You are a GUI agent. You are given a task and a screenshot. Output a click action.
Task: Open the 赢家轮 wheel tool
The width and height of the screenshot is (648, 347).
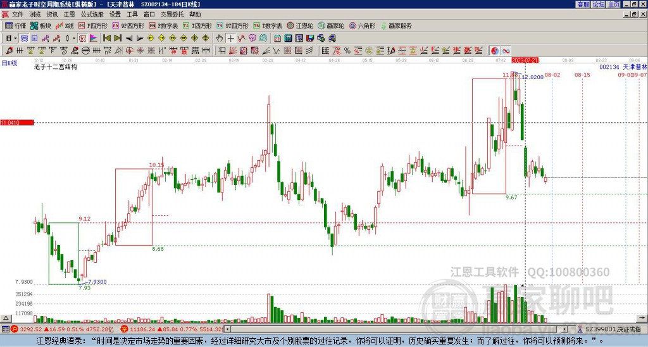(x=330, y=25)
